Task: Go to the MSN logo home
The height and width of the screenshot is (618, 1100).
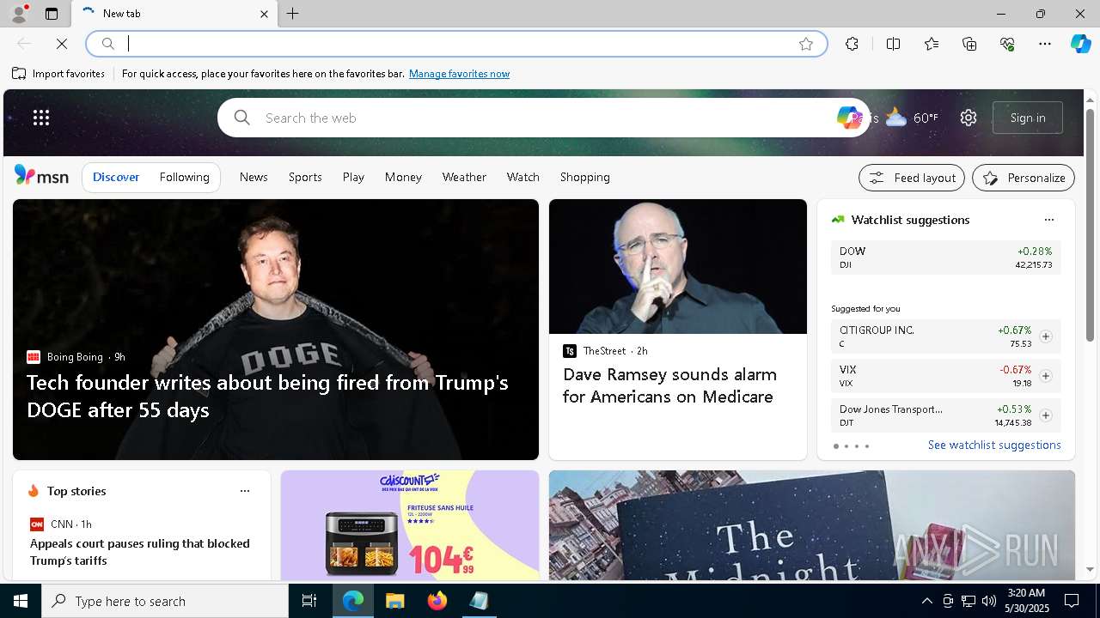Action: tap(41, 176)
